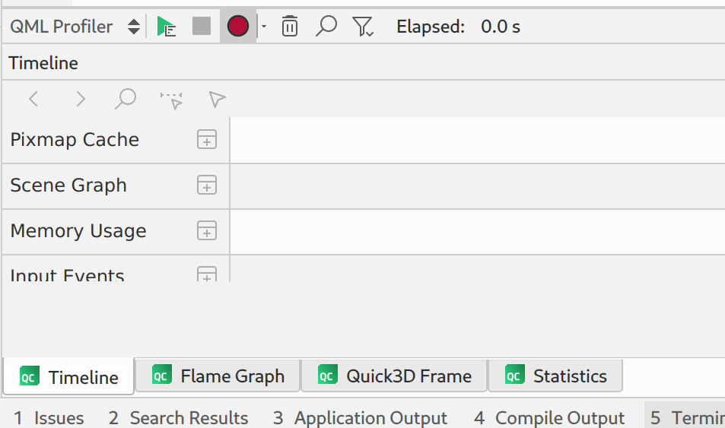The height and width of the screenshot is (428, 725).
Task: Switch to the Statistics tab
Action: (x=555, y=376)
